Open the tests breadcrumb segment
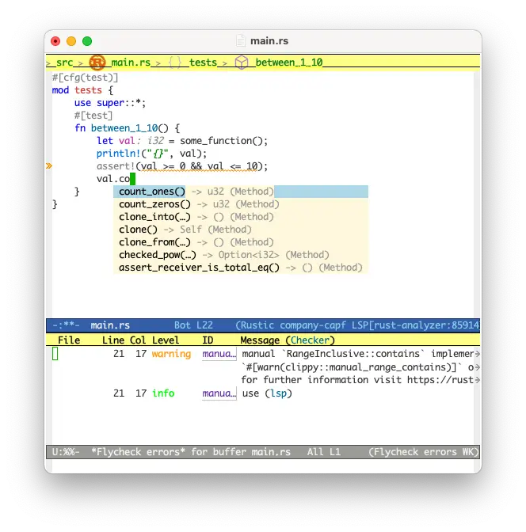The height and width of the screenshot is (532, 526). point(203,63)
